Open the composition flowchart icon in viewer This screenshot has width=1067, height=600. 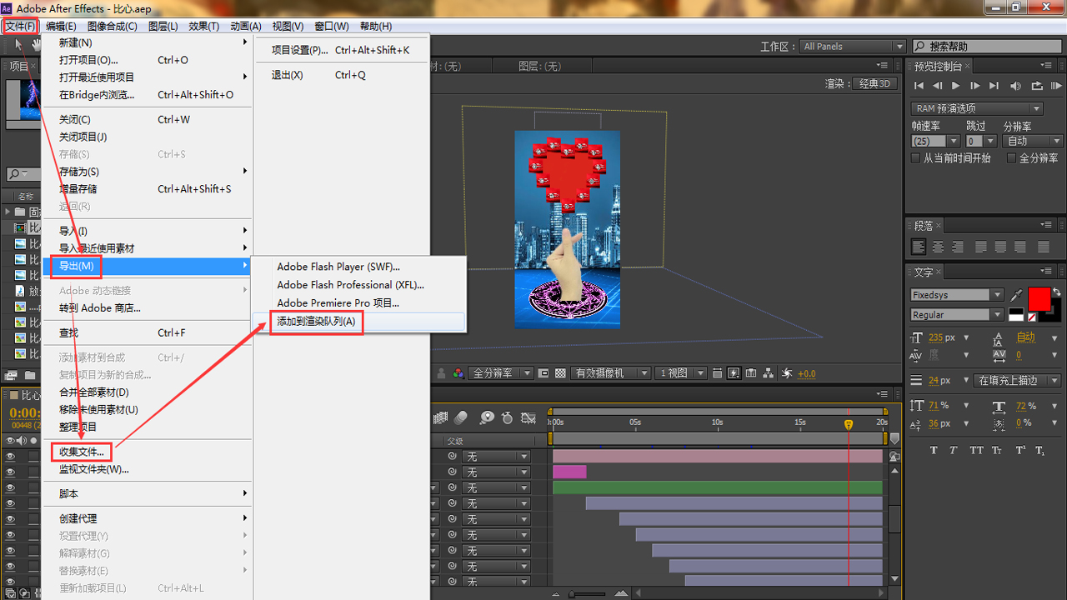(x=769, y=373)
